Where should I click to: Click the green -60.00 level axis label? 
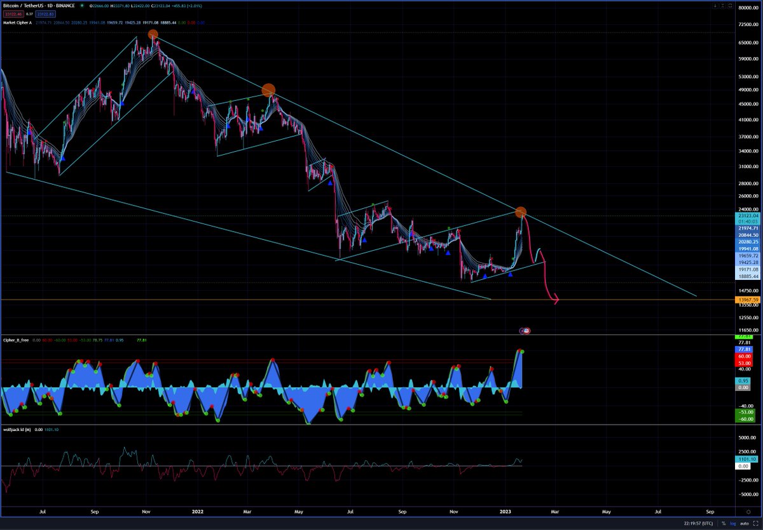[x=744, y=419]
